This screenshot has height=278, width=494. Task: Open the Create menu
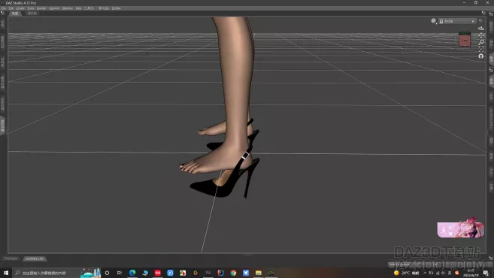tap(20, 8)
